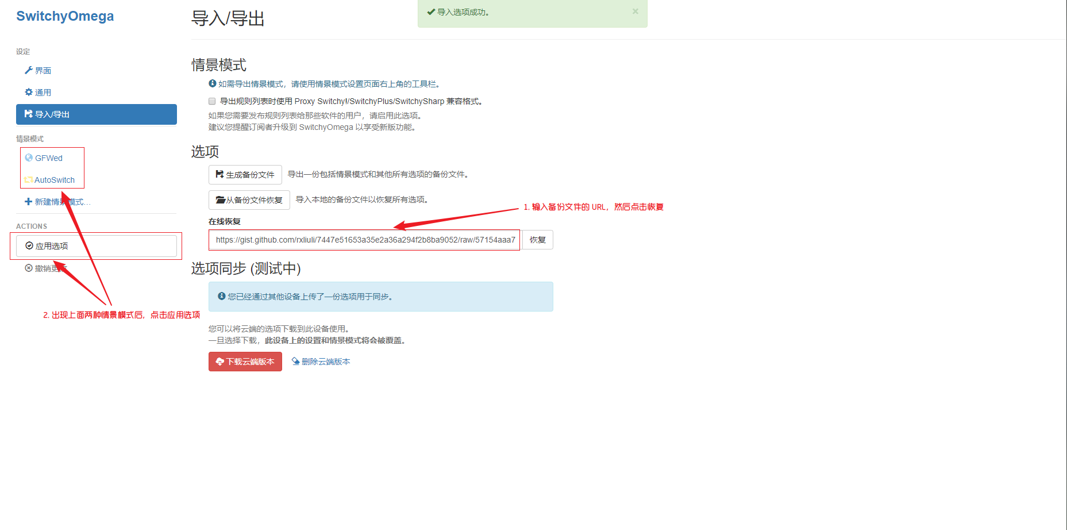Image resolution: width=1067 pixels, height=530 pixels.
Task: Click the 导入选项成功 message text
Action: click(x=463, y=12)
